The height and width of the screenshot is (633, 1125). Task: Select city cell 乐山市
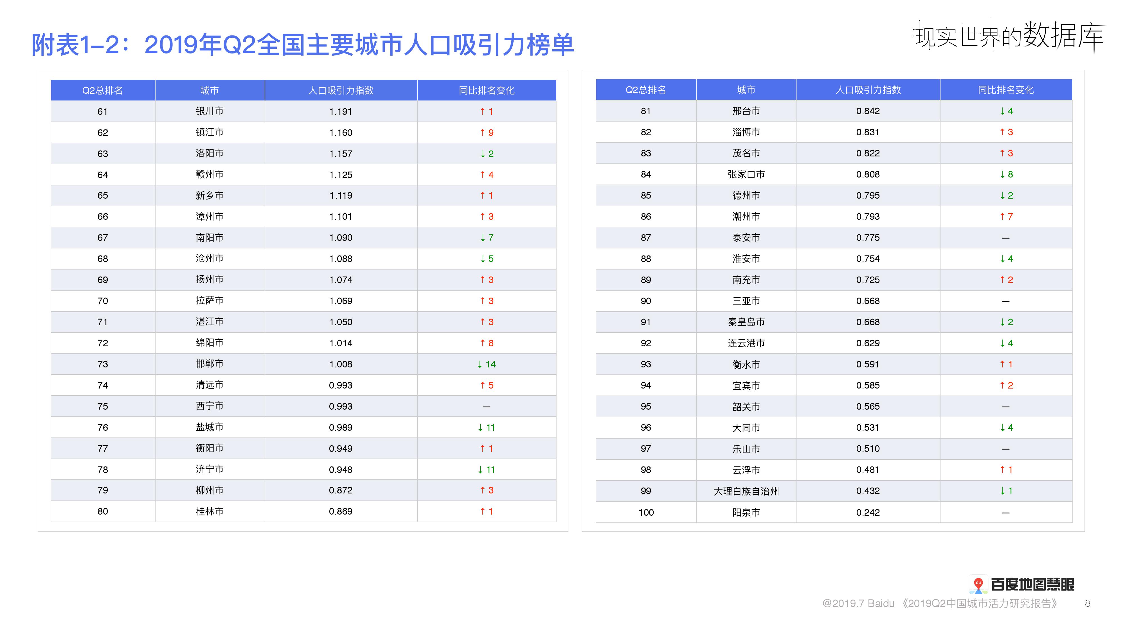[746, 449]
